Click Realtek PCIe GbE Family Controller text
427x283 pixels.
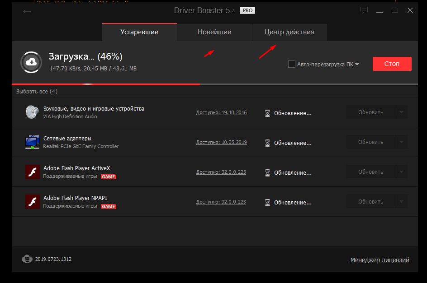tap(81, 146)
